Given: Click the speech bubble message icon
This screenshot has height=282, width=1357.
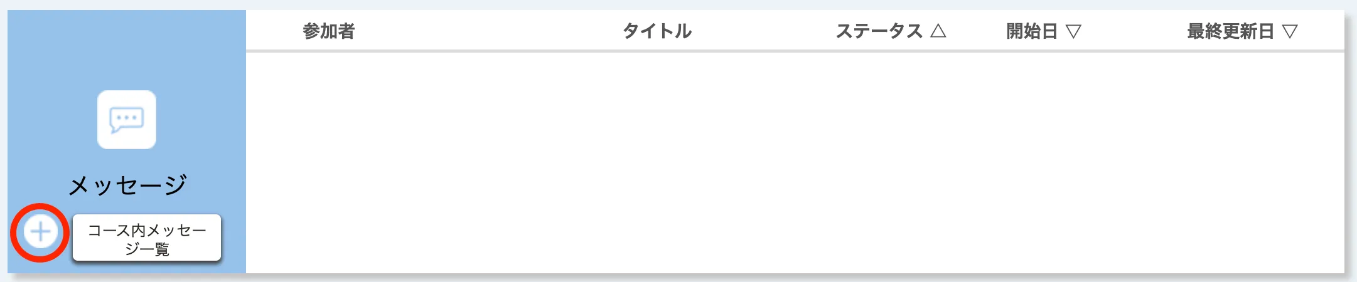Looking at the screenshot, I should (127, 120).
